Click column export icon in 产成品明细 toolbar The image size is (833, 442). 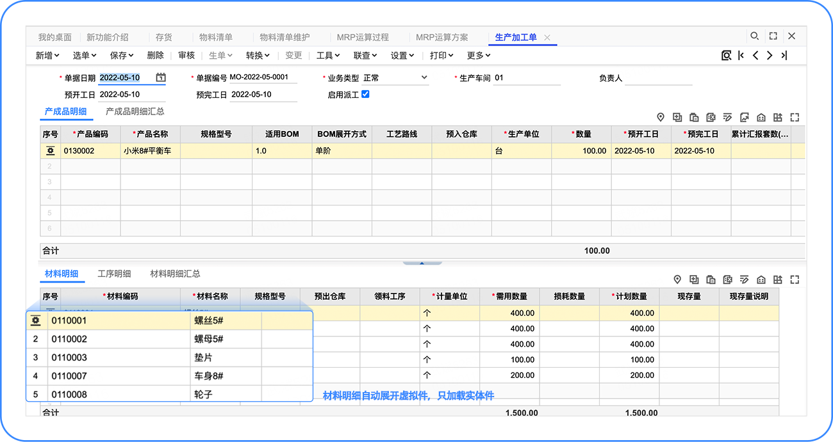tap(778, 117)
